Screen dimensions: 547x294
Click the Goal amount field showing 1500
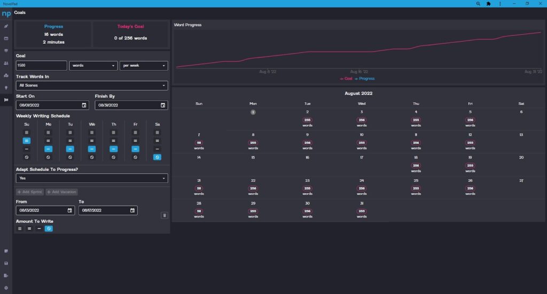click(x=41, y=66)
